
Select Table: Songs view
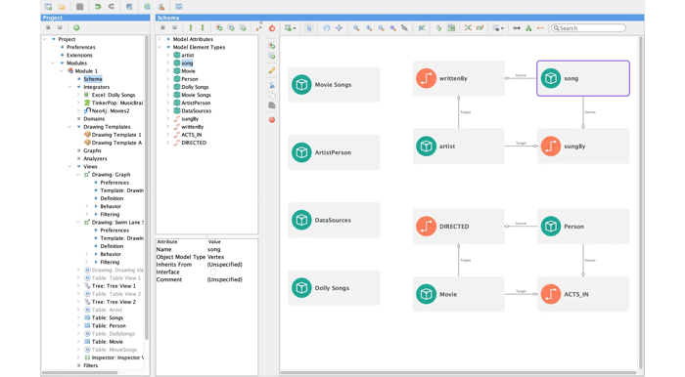click(x=107, y=317)
